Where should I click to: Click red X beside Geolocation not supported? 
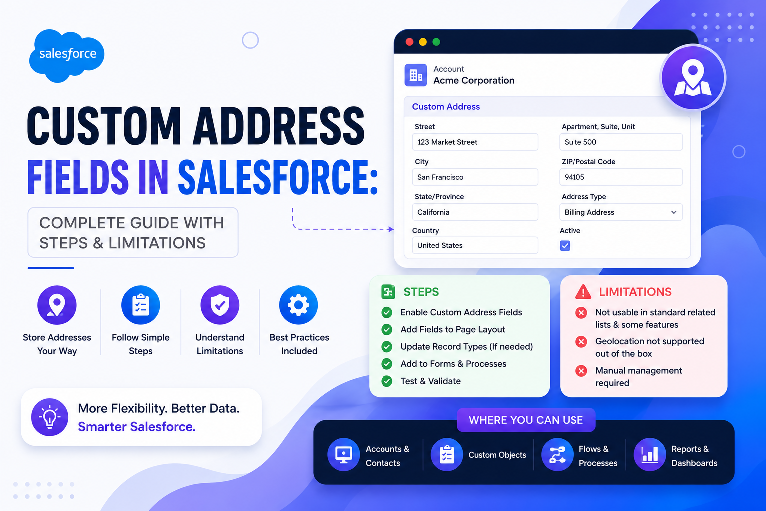[581, 342]
